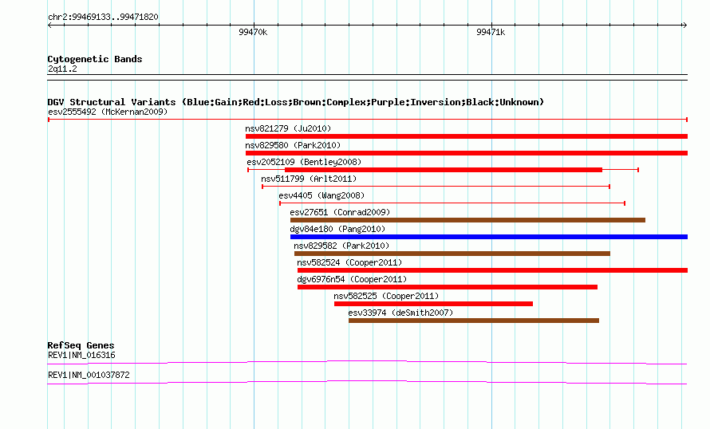This screenshot has width=710, height=429.
Task: Open the nsv829582 (Park2010) label
Action: click(341, 246)
